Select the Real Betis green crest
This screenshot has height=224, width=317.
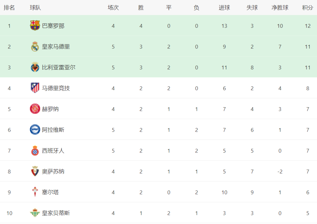tap(35, 213)
